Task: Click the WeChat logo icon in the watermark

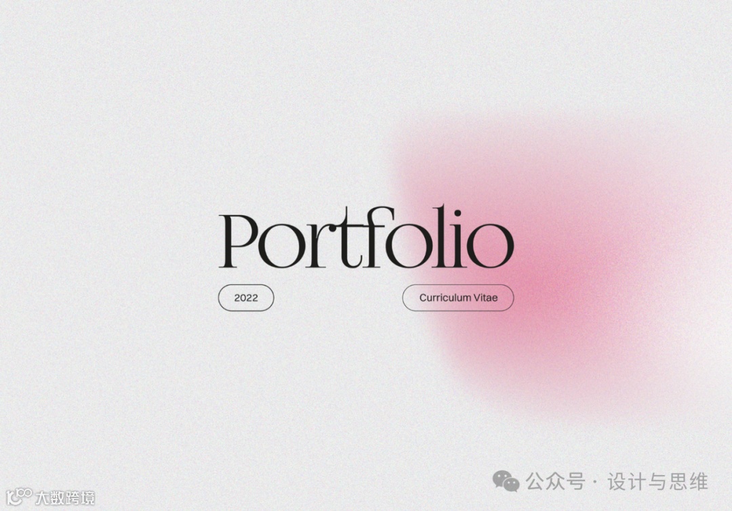Action: click(506, 481)
